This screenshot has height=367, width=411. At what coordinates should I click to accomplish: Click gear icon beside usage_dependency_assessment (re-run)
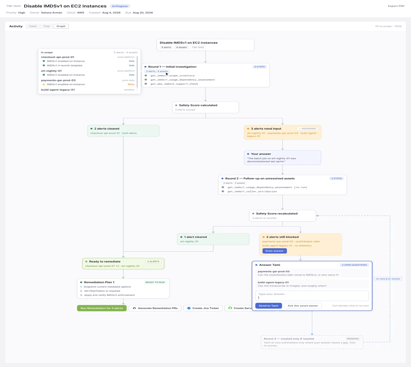pyautogui.click(x=223, y=187)
